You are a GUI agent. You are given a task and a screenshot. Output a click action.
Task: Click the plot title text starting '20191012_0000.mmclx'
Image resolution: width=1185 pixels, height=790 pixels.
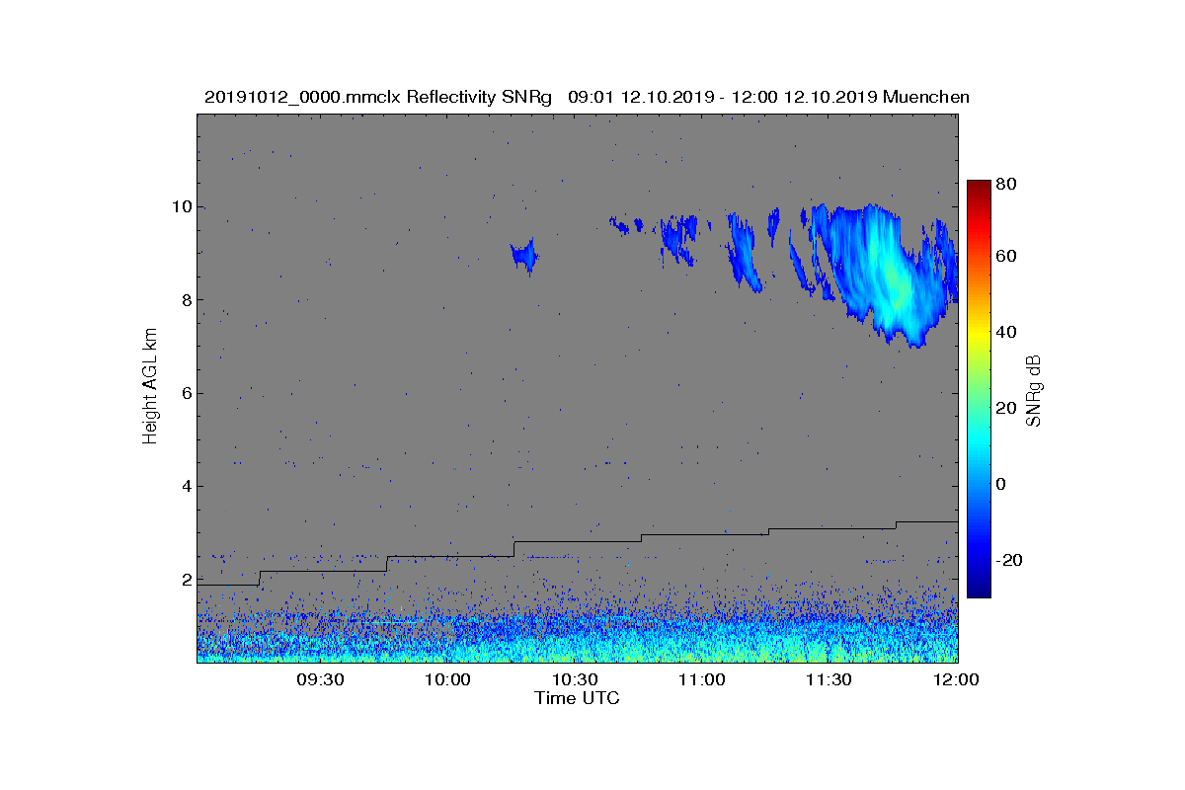pyautogui.click(x=587, y=97)
